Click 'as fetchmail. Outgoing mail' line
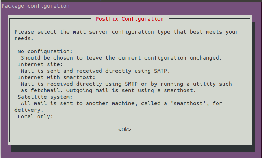The width and height of the screenshot is (262, 158). tap(108, 90)
